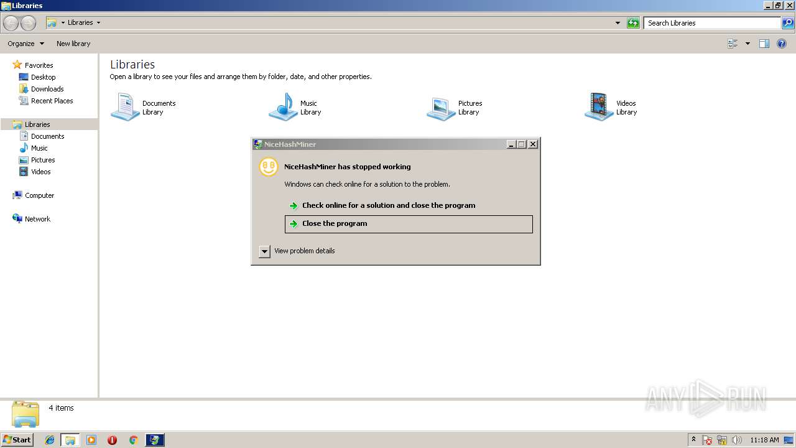This screenshot has width=796, height=448.
Task: Click the search magnifier icon
Action: (x=788, y=23)
